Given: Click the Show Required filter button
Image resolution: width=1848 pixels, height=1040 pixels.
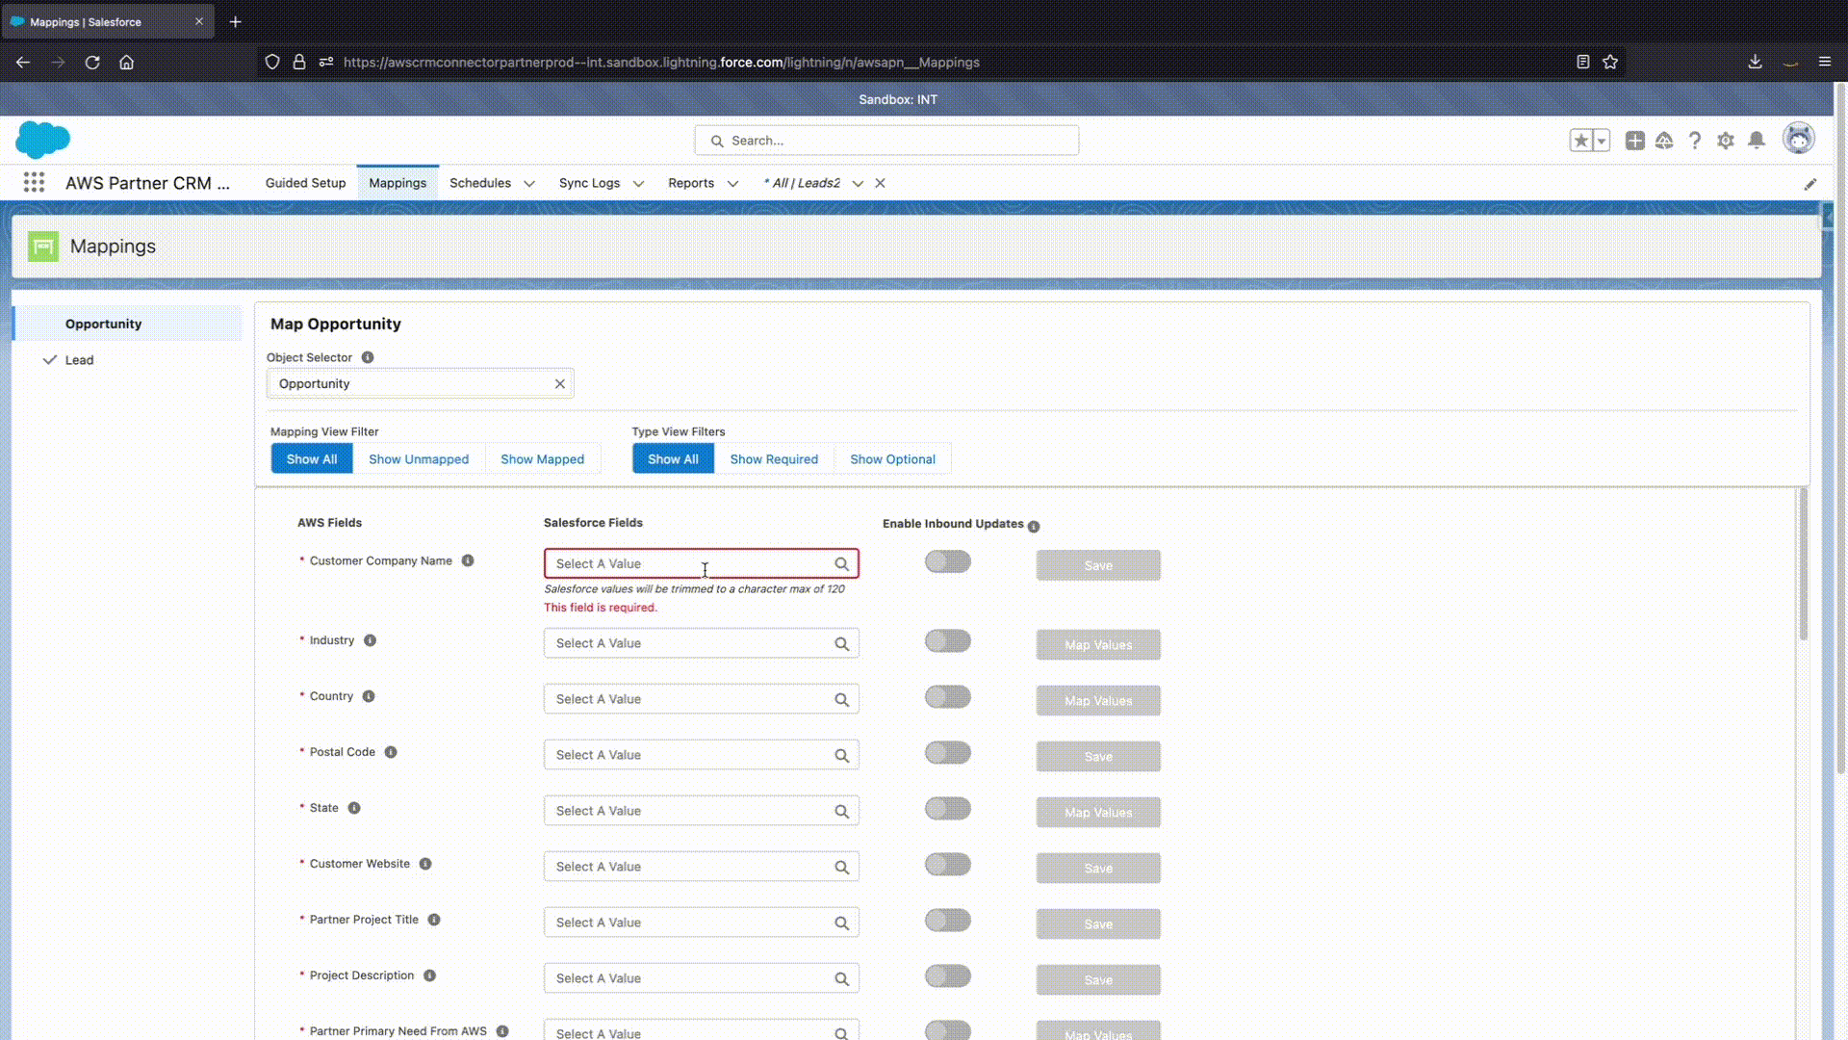Looking at the screenshot, I should [x=774, y=459].
